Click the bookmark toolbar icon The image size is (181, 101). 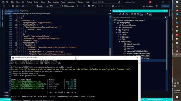click(x=113, y=6)
